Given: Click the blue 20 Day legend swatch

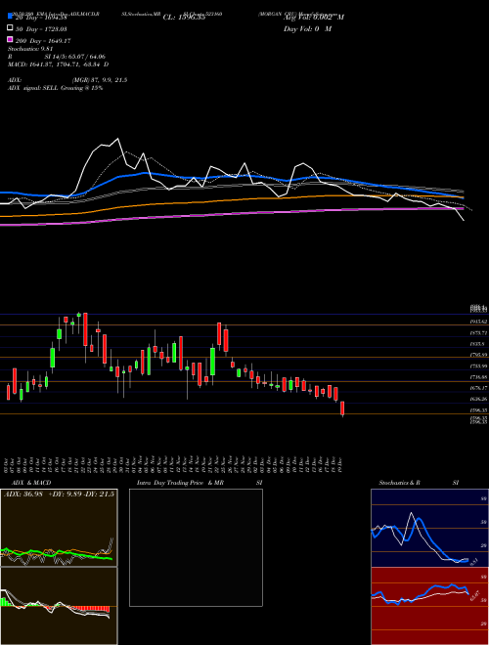Looking at the screenshot, I should (x=10, y=17).
